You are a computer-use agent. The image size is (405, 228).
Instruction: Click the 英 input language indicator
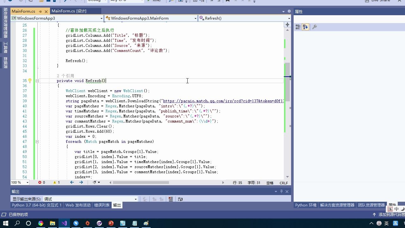pyautogui.click(x=387, y=223)
